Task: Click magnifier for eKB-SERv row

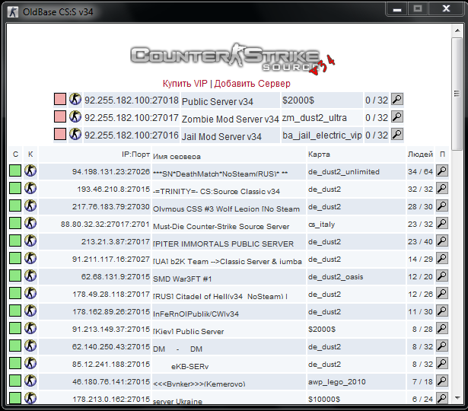Action: tap(441, 364)
